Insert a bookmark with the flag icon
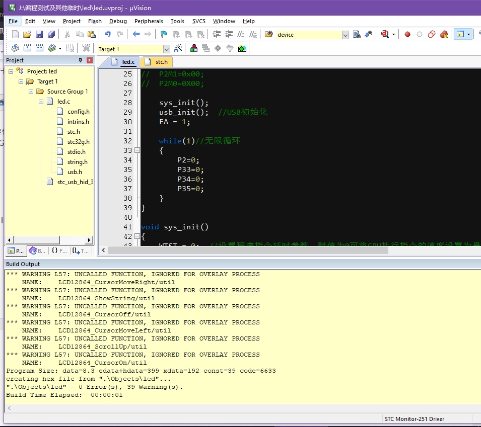This screenshot has height=427, width=481. pos(164,34)
